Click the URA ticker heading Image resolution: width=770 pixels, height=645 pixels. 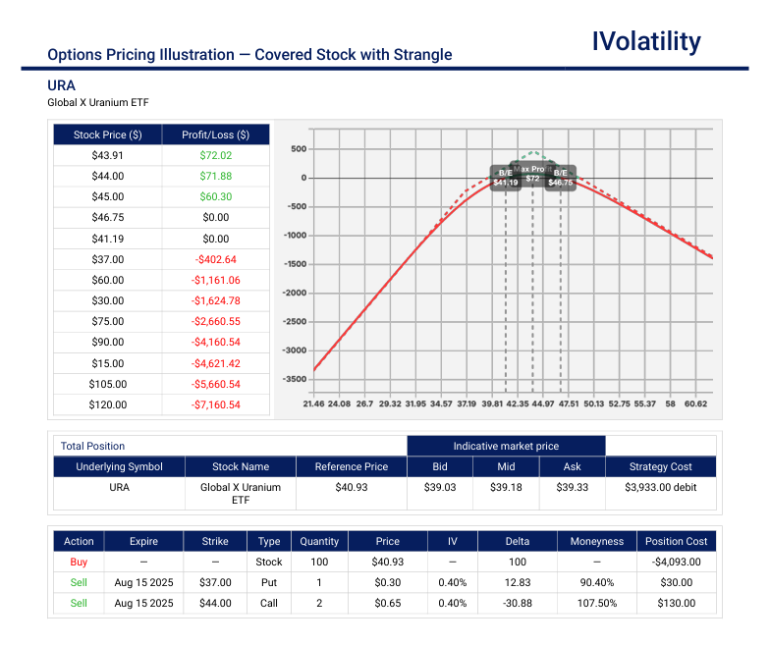[61, 85]
